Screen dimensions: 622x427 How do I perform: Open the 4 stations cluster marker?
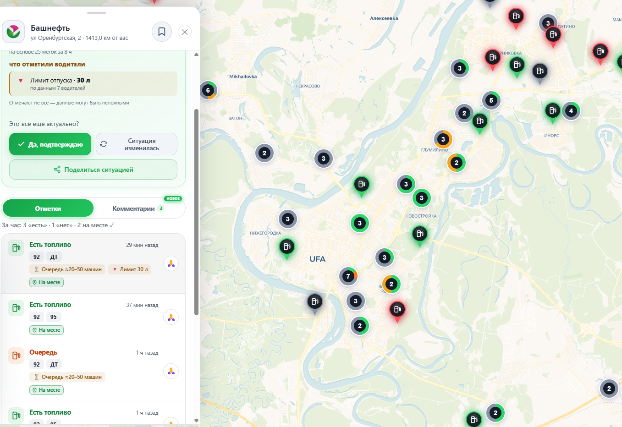coord(571,111)
